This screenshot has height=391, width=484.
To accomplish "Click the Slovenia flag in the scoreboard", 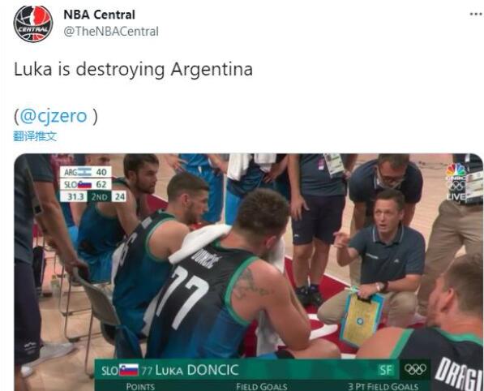I will 84,185.
